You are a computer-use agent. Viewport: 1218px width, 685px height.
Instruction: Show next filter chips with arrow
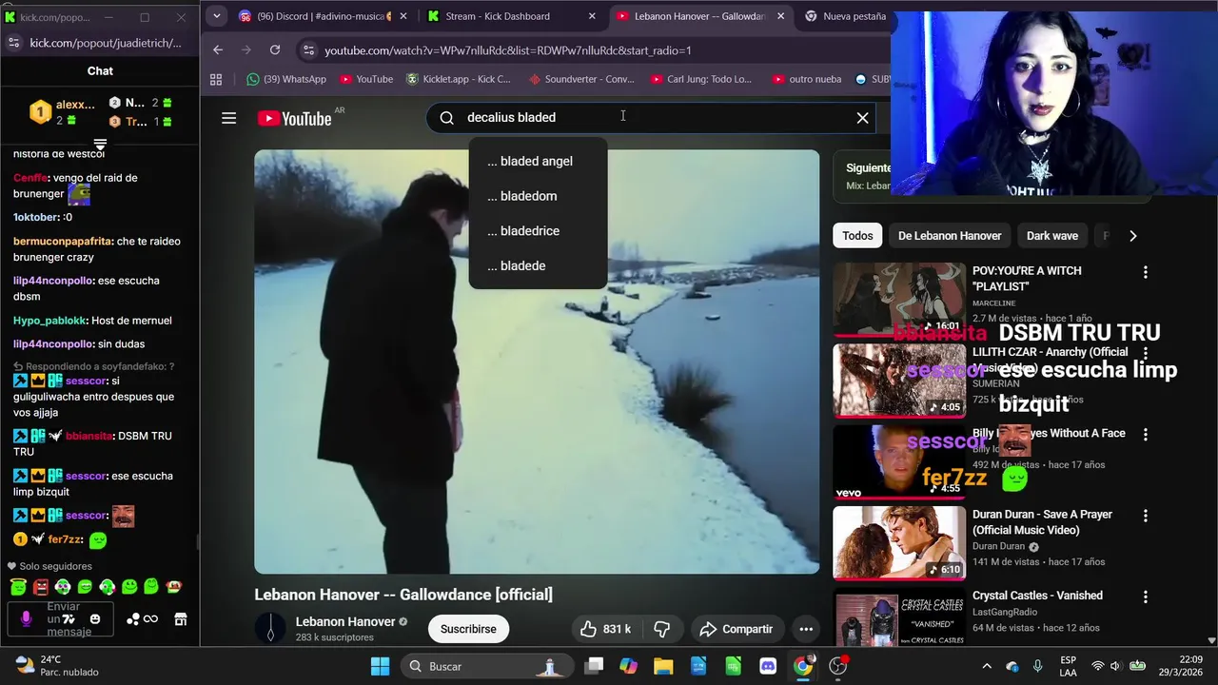tap(1132, 236)
